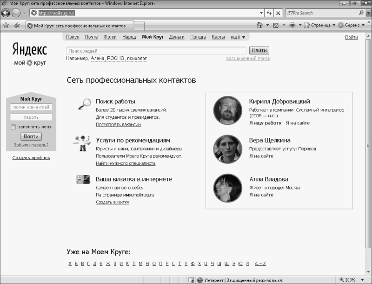
Task: Open the Кирилл Добровицкий name link
Action: 279,101
